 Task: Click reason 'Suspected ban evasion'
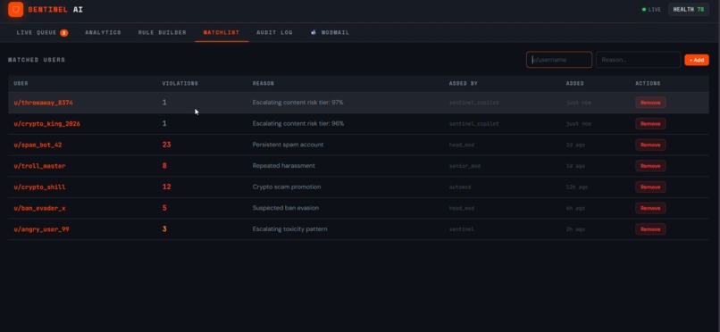pyautogui.click(x=286, y=208)
